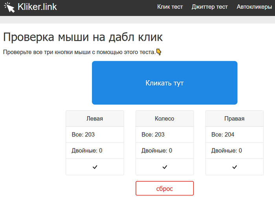Viewport: 275px width, 197px height.
Task: Click Двойные: 0 in the Правая card
Action: (227, 151)
